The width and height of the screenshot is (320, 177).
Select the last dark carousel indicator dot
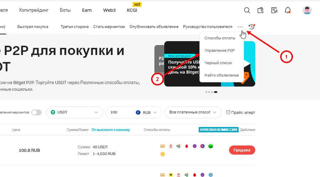coord(216,92)
